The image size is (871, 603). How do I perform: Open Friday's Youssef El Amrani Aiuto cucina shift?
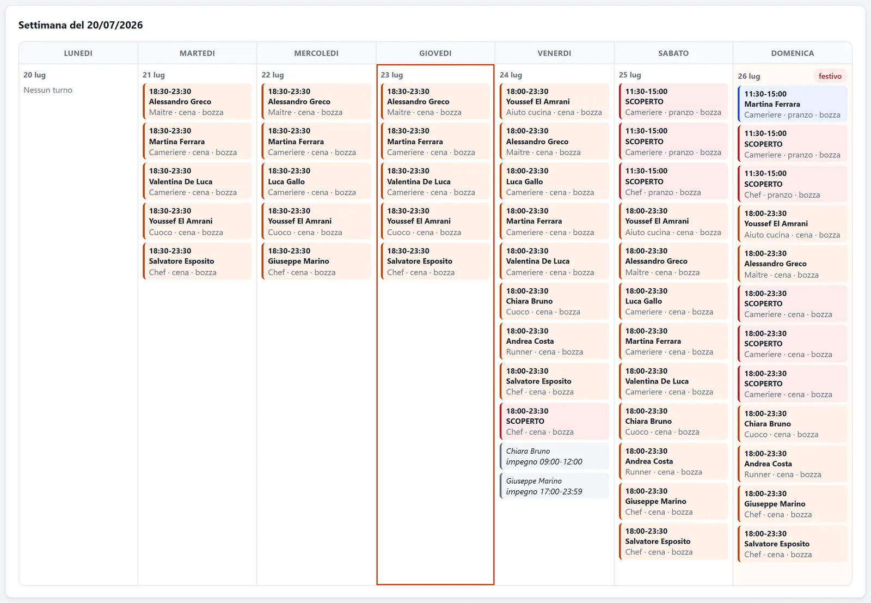[x=554, y=102]
